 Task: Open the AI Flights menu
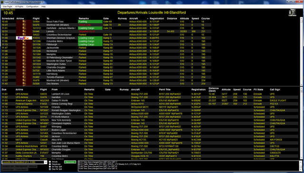click(19, 7)
